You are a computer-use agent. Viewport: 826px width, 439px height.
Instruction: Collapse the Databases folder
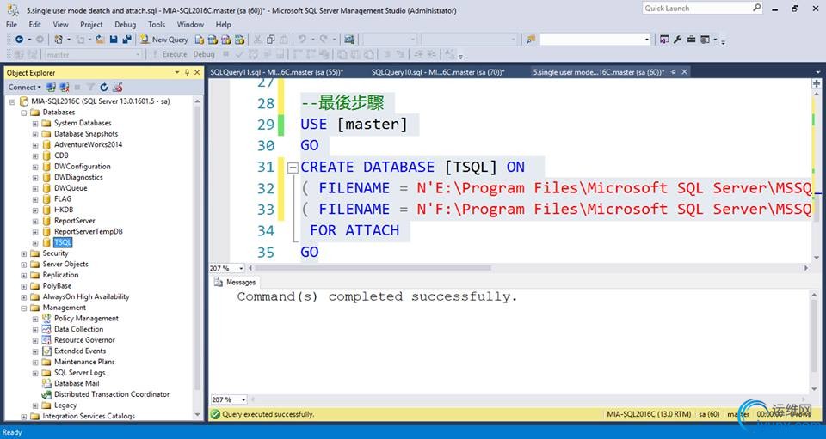24,113
